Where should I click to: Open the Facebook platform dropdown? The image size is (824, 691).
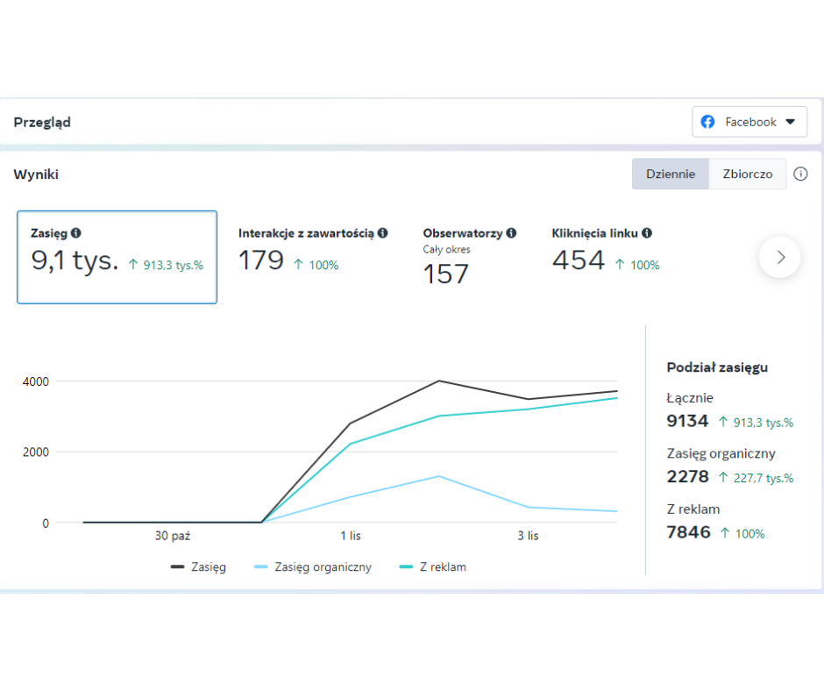749,122
